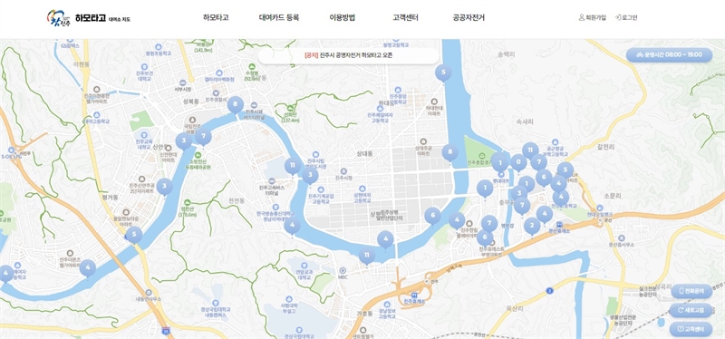This screenshot has height=339, width=725.
Task: Select marker 3 near 진주신안주공 아파트
Action: (165, 187)
